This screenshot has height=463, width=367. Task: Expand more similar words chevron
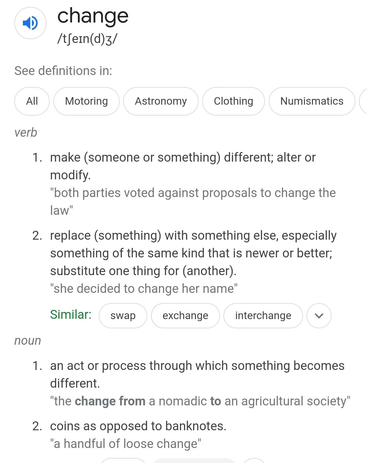pyautogui.click(x=319, y=316)
